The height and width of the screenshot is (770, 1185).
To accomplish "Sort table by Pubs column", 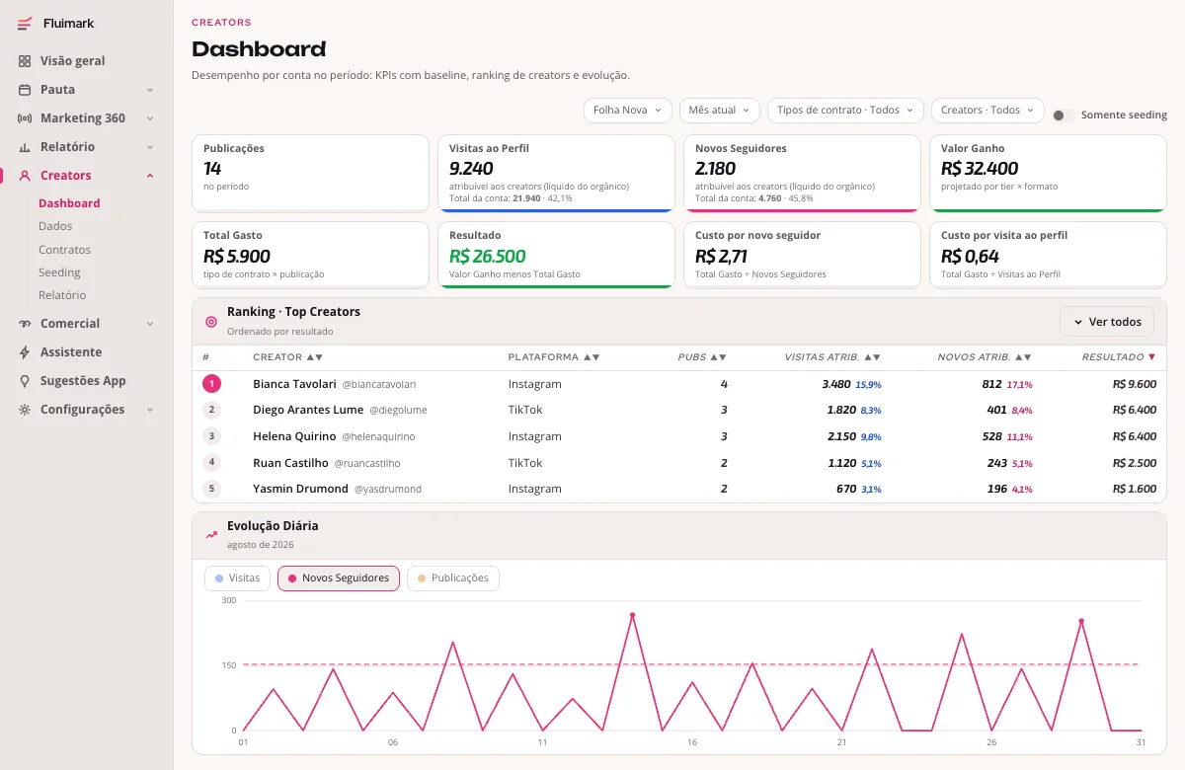I will click(703, 357).
